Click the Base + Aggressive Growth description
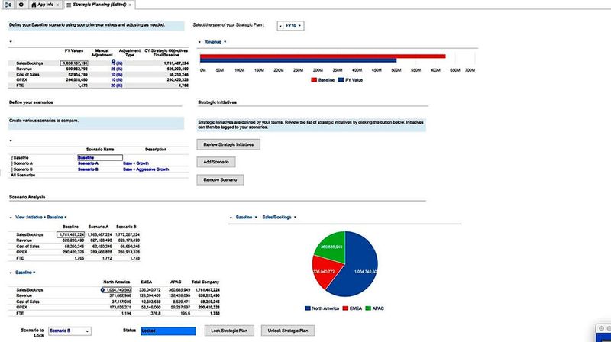 (146, 169)
